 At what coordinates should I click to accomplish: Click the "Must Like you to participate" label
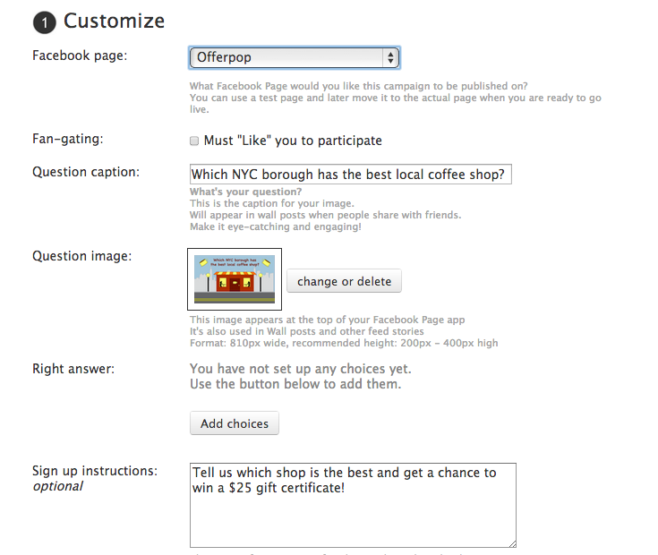(x=293, y=141)
